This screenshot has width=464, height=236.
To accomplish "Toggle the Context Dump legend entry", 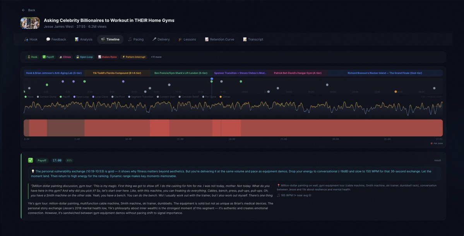I will [x=46, y=96].
